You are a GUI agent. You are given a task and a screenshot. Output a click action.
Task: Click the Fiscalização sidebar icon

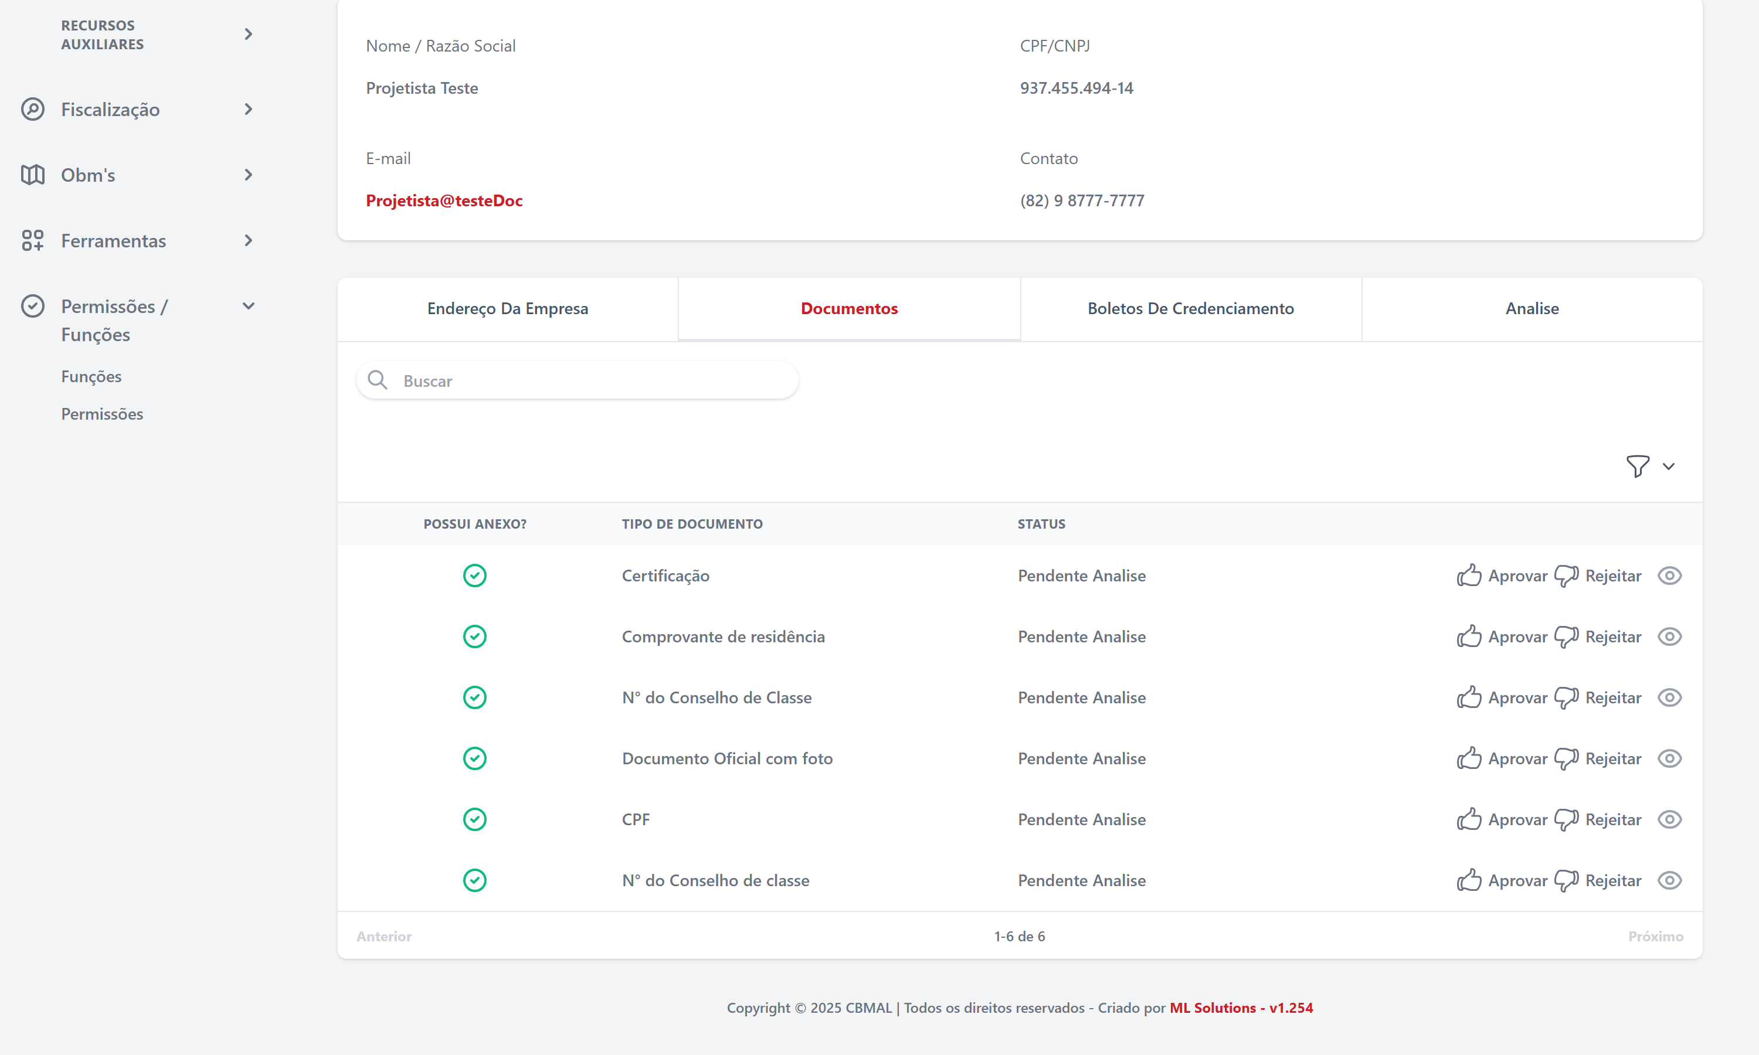tap(33, 110)
